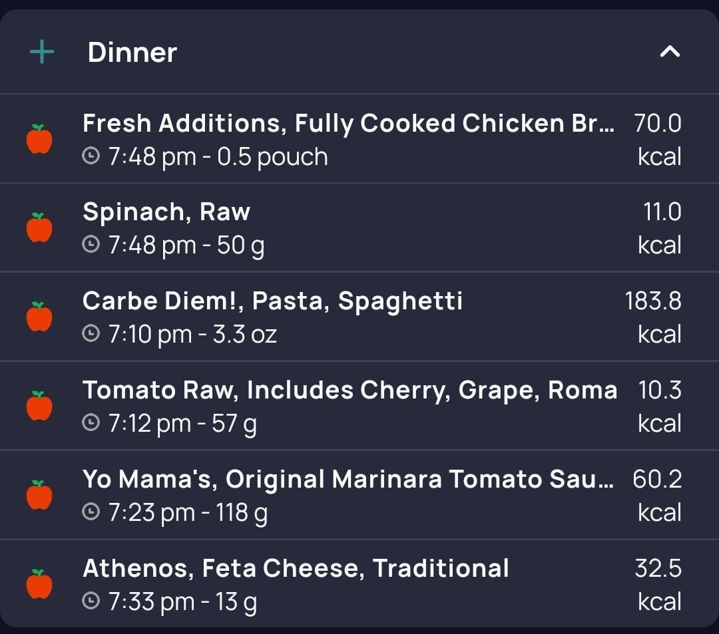Click the 7:23 pm - 118 g serving text
The width and height of the screenshot is (719, 634).
[188, 513]
